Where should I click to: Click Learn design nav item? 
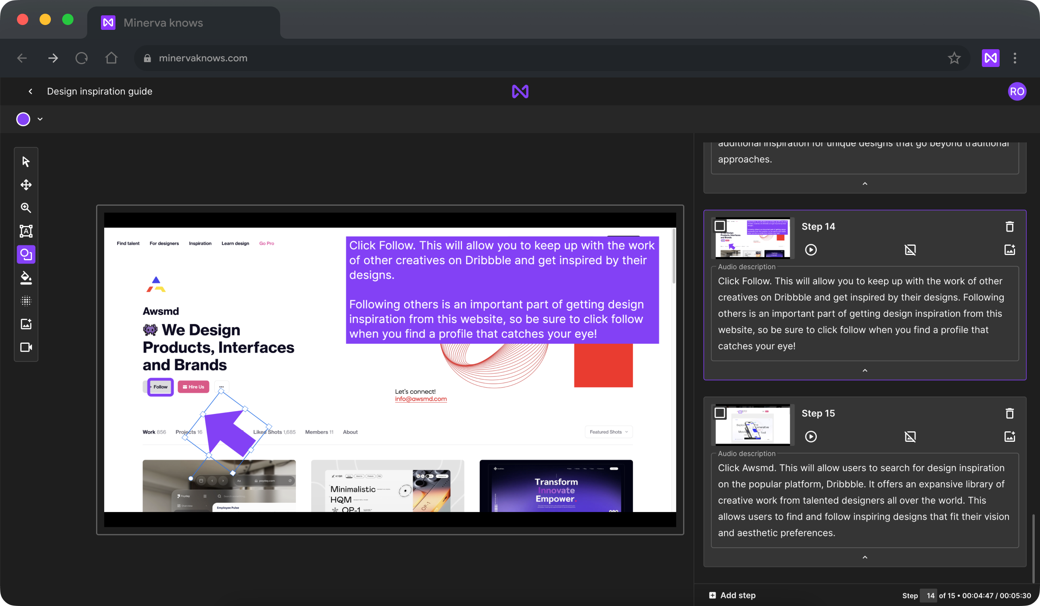tap(235, 243)
